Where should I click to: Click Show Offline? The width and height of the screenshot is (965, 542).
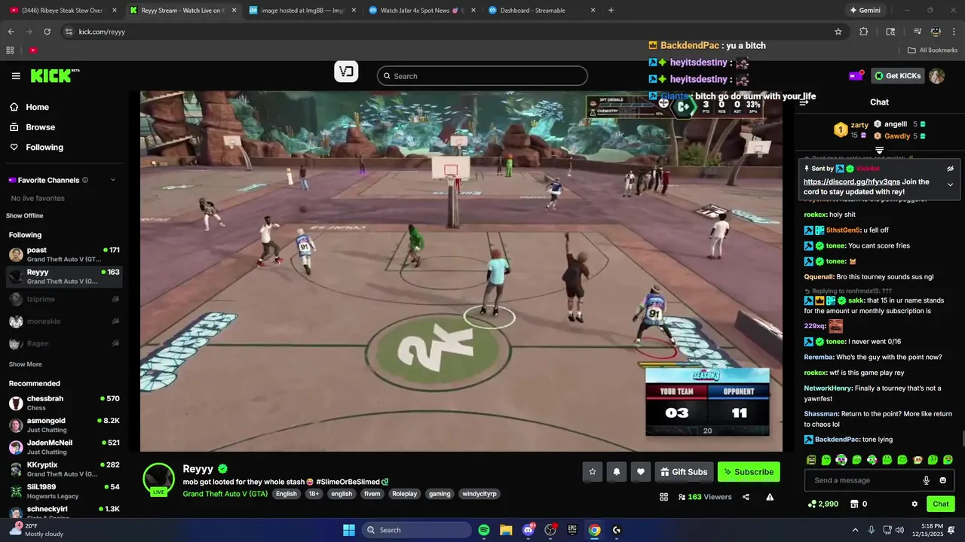pyautogui.click(x=25, y=215)
